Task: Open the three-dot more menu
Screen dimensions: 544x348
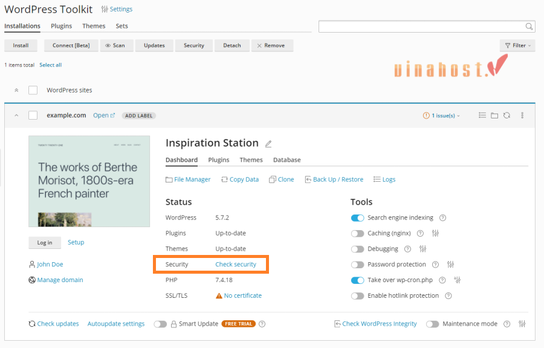Action: pos(522,115)
